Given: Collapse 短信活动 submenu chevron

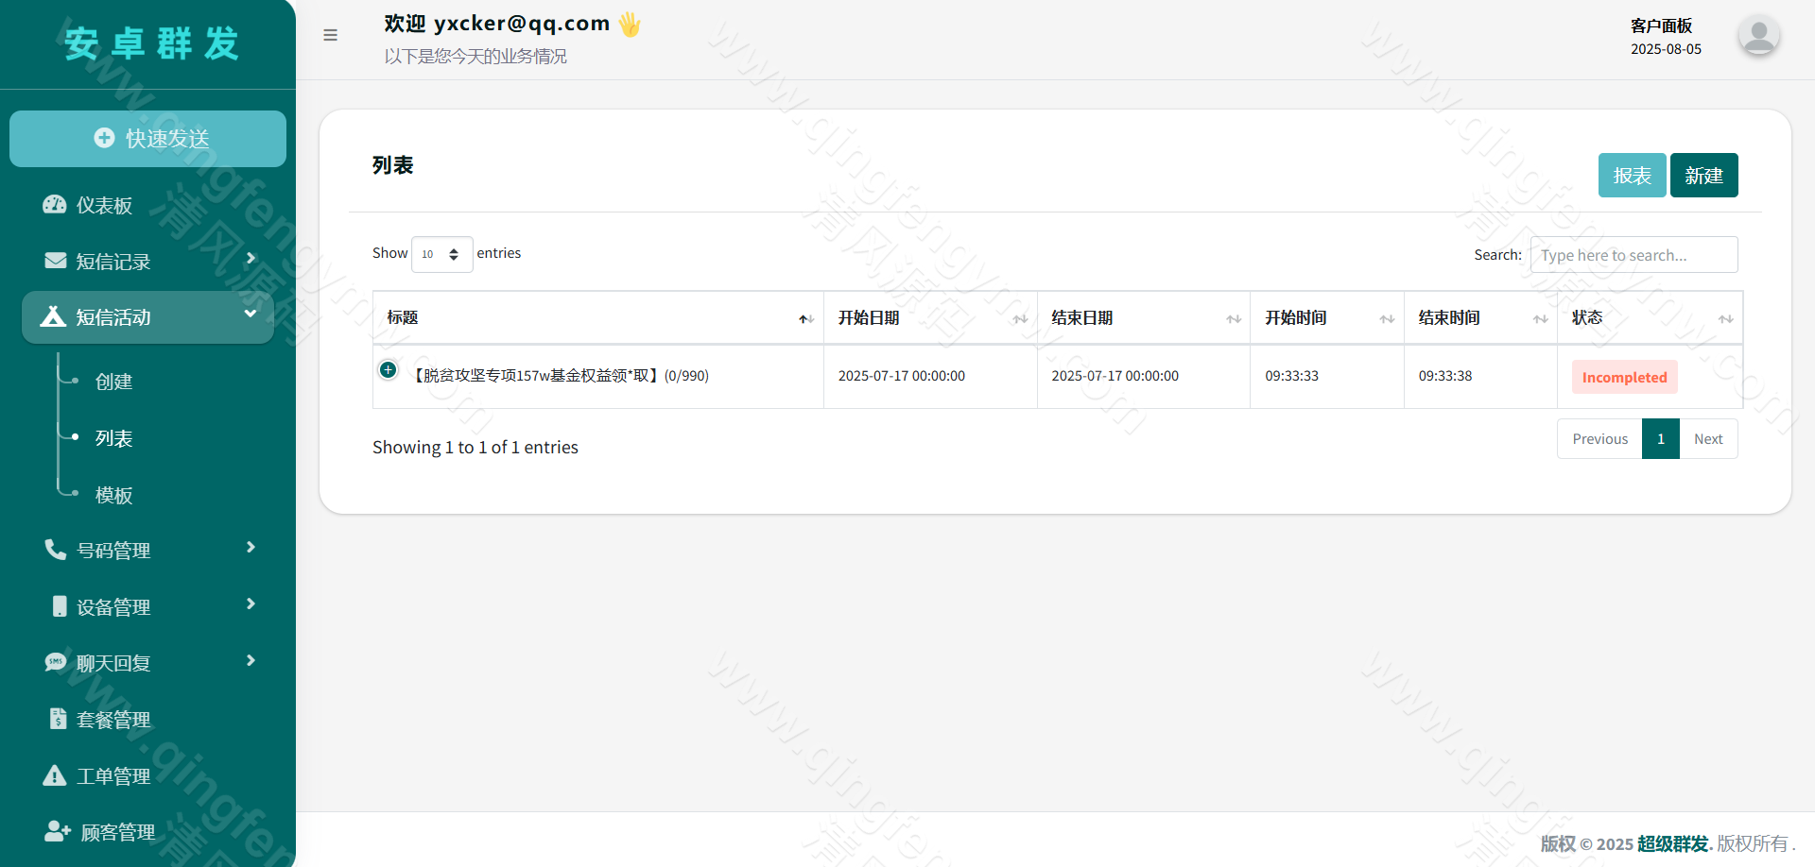Looking at the screenshot, I should tap(251, 314).
